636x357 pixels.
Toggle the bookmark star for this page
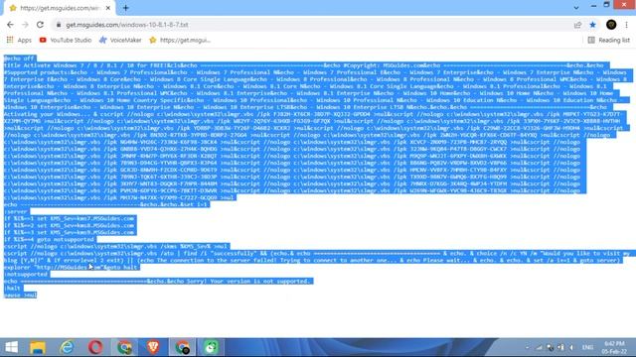coord(592,25)
